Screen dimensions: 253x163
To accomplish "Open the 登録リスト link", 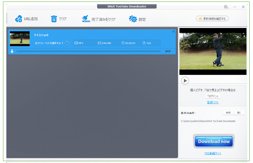I will point(213,102).
